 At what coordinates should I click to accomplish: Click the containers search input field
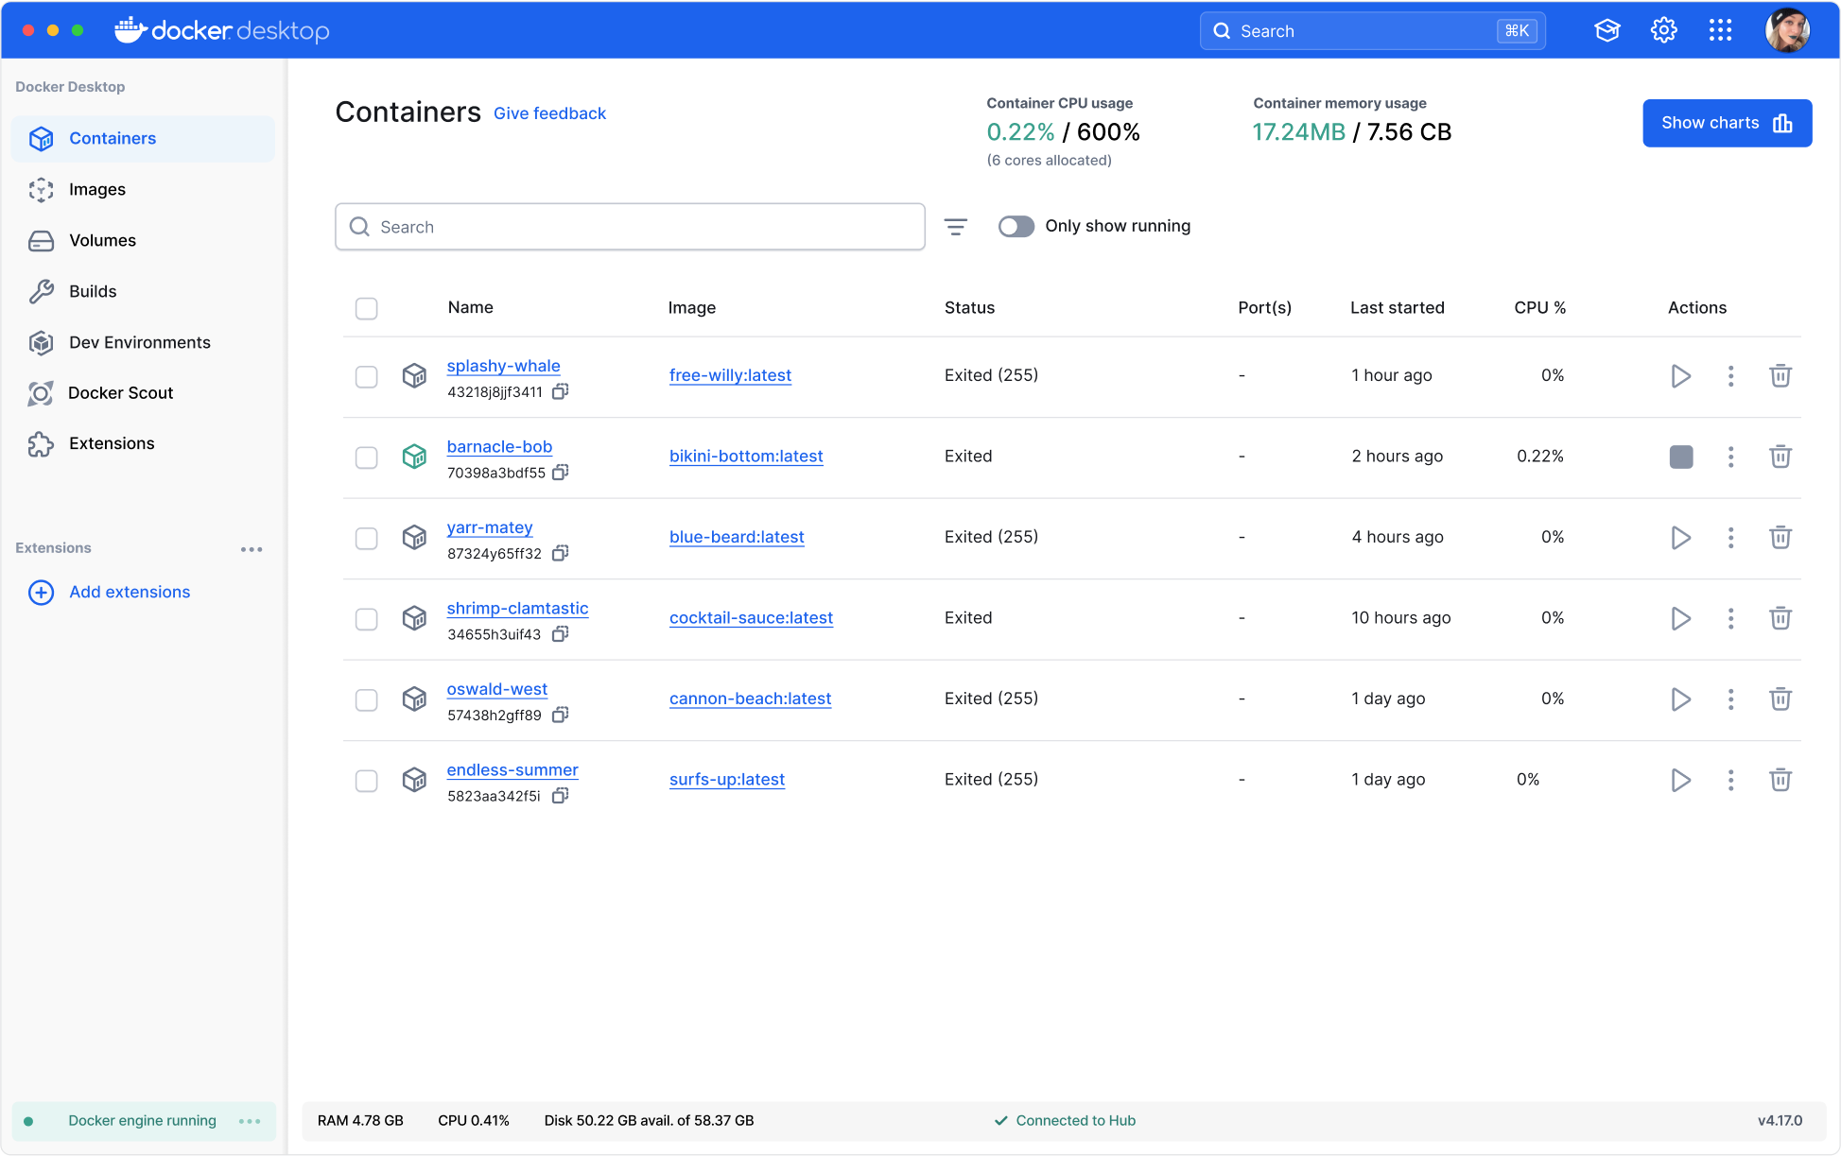630,225
